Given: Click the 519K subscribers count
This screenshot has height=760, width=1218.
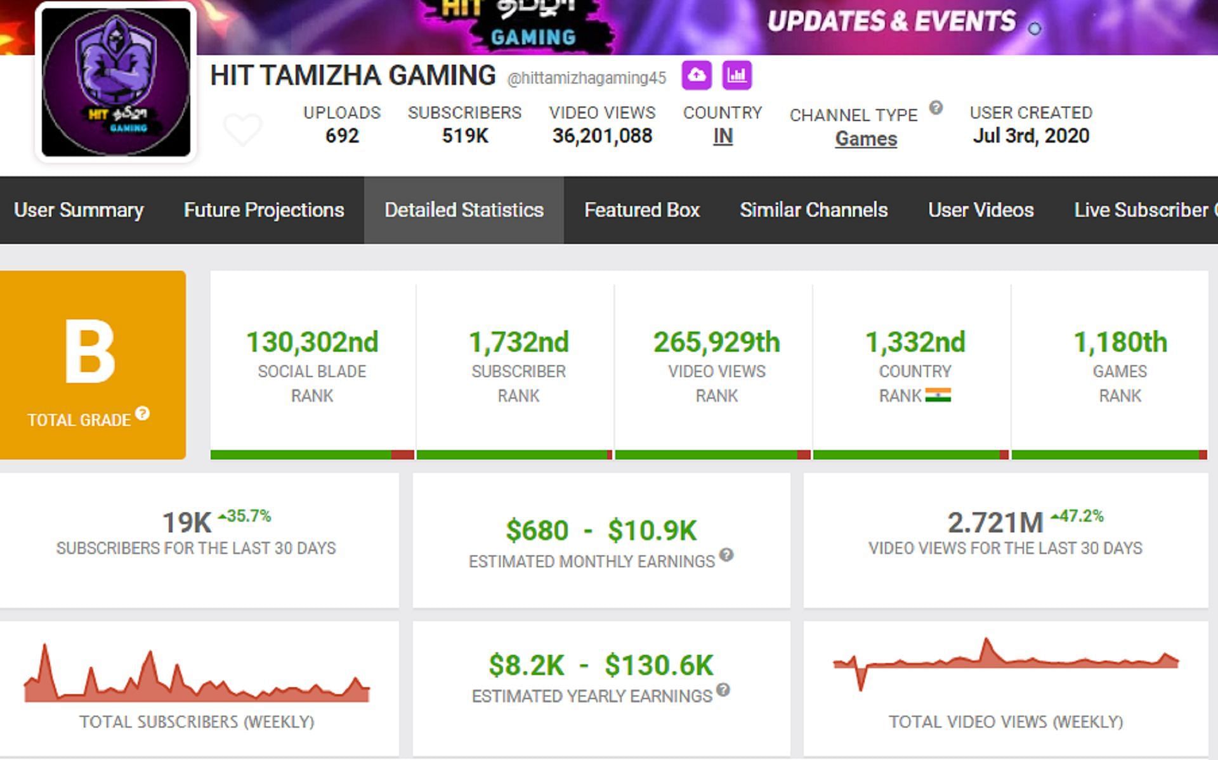Looking at the screenshot, I should (465, 136).
